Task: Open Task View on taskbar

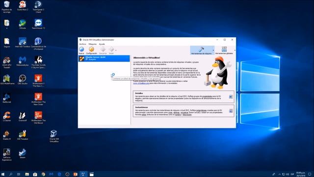Action: click(19, 174)
